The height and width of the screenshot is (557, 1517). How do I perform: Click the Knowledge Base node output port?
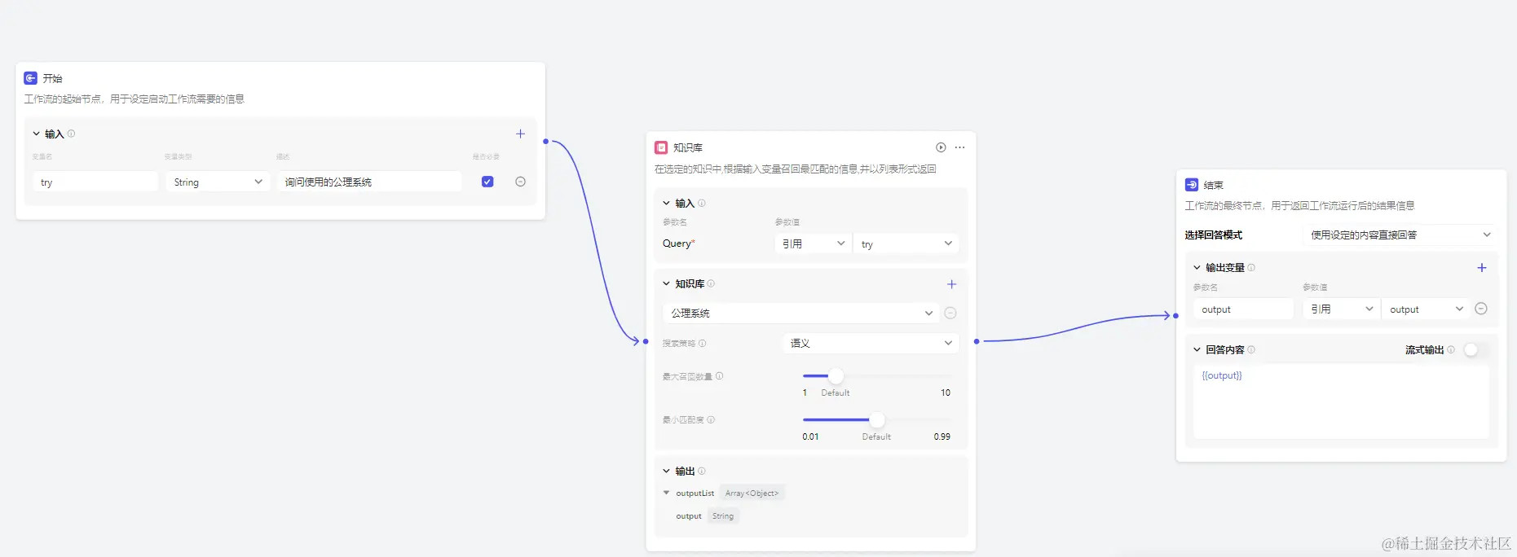(x=977, y=341)
